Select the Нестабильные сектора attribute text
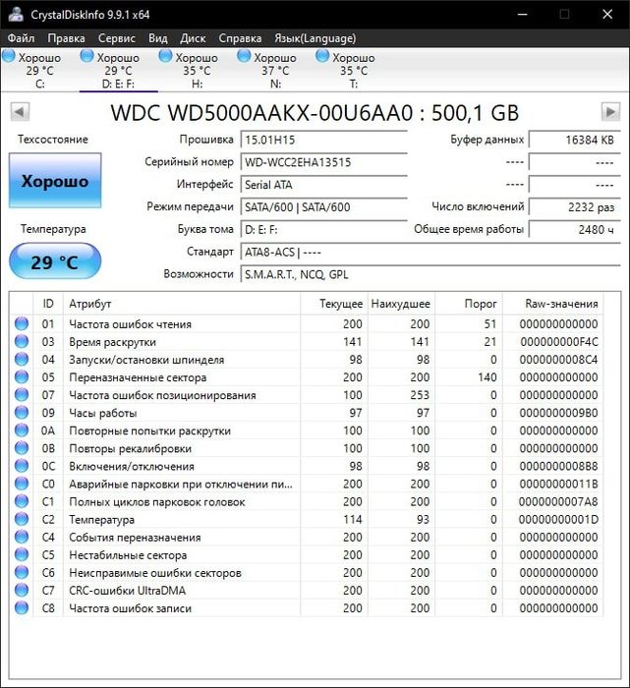 [x=128, y=555]
